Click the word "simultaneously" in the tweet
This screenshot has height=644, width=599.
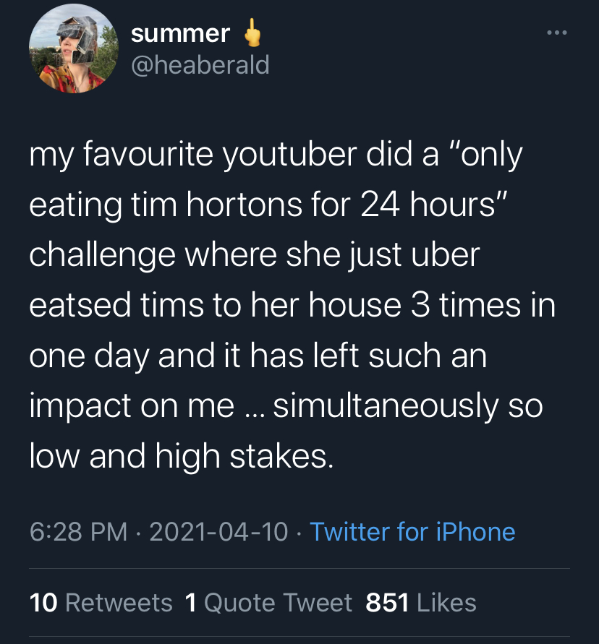386,405
